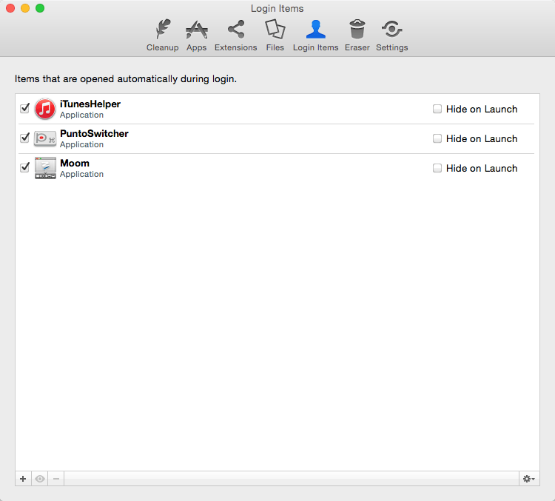
Task: Remove the selected item with minus button
Action: click(x=56, y=479)
